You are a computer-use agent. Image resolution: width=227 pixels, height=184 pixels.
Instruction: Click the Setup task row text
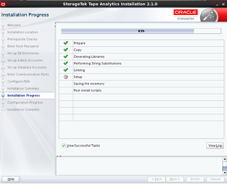click(78, 77)
